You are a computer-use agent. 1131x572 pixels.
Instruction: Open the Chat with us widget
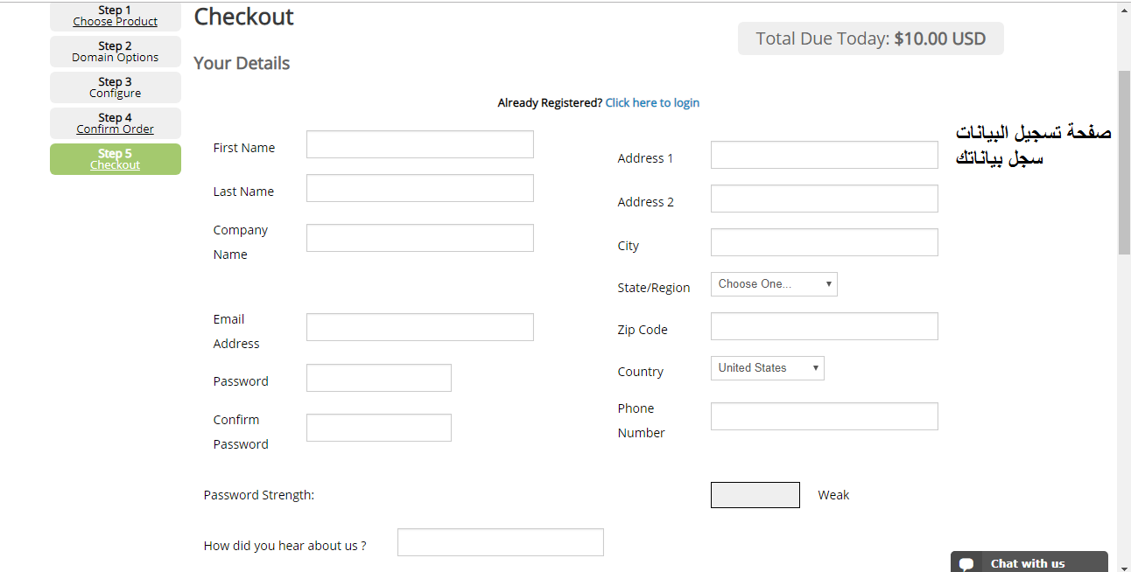[1028, 563]
